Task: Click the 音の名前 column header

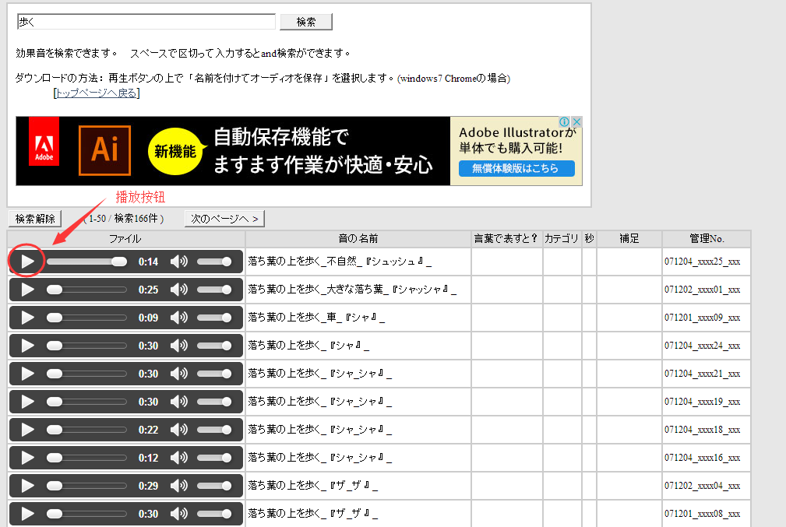Action: (x=358, y=239)
